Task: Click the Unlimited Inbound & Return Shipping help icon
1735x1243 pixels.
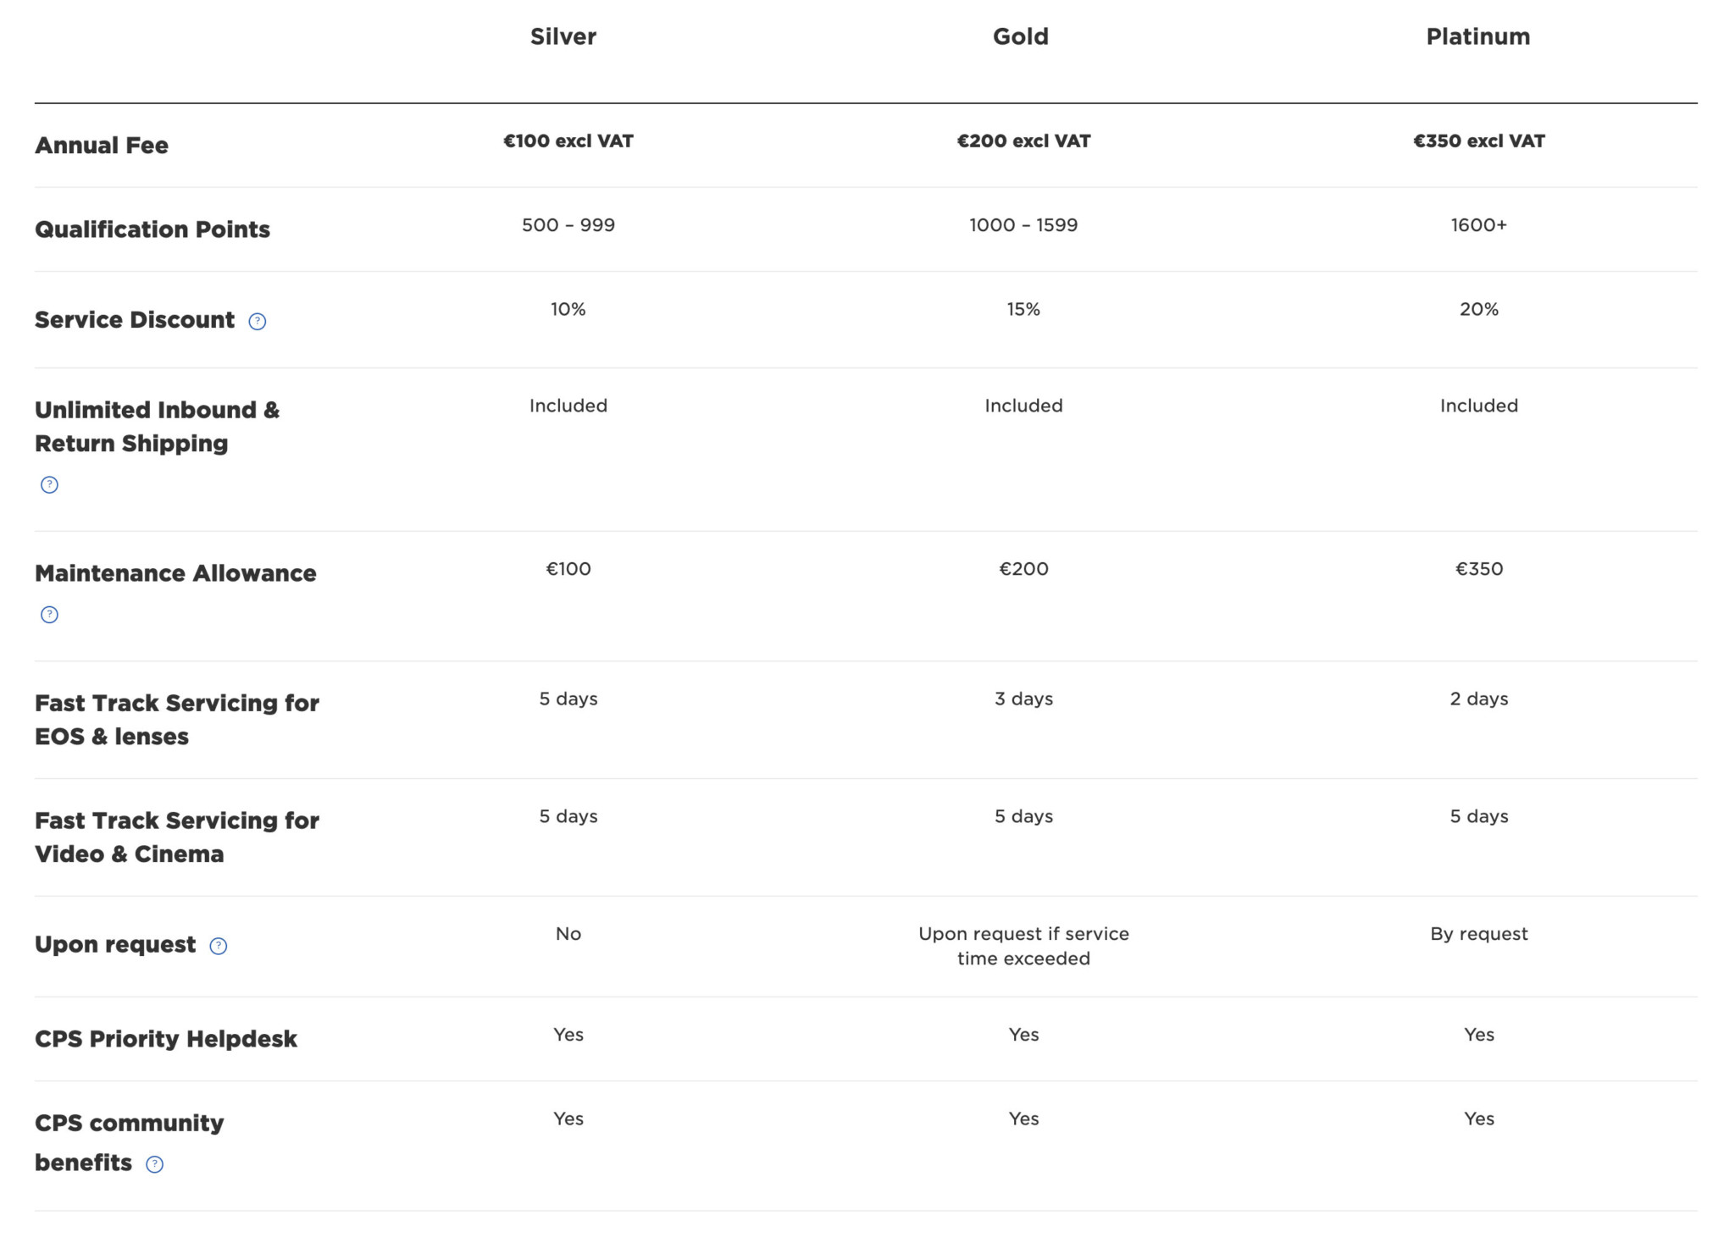Action: [50, 485]
